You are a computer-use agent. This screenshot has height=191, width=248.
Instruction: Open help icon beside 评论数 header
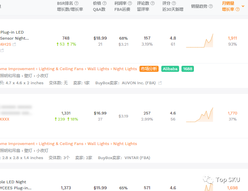153,3
